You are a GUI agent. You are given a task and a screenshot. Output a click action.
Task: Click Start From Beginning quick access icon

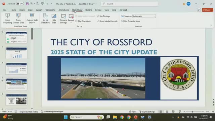pyautogui.click(x=42, y=4)
